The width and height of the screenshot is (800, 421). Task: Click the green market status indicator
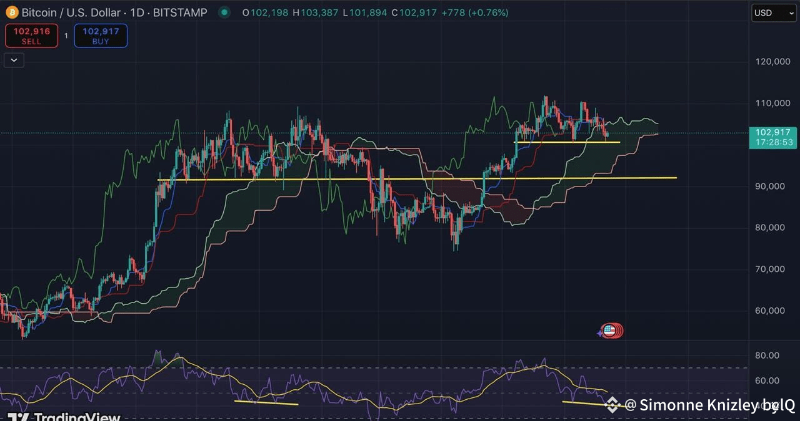(x=224, y=12)
